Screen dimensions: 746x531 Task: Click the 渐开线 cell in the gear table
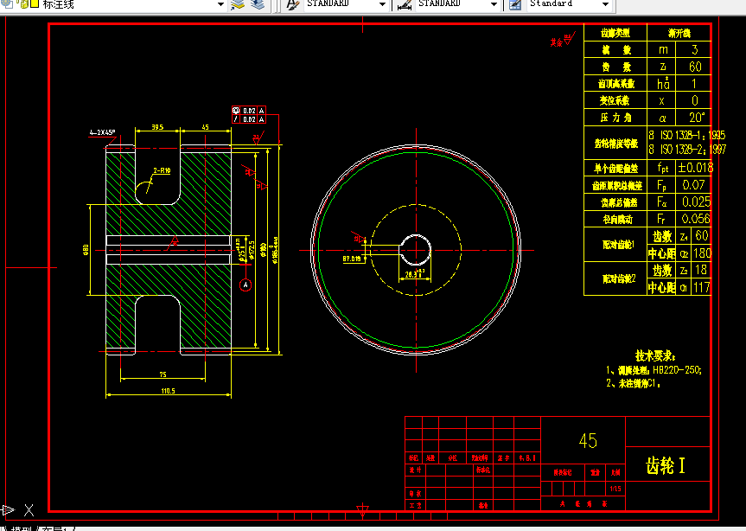(679, 33)
